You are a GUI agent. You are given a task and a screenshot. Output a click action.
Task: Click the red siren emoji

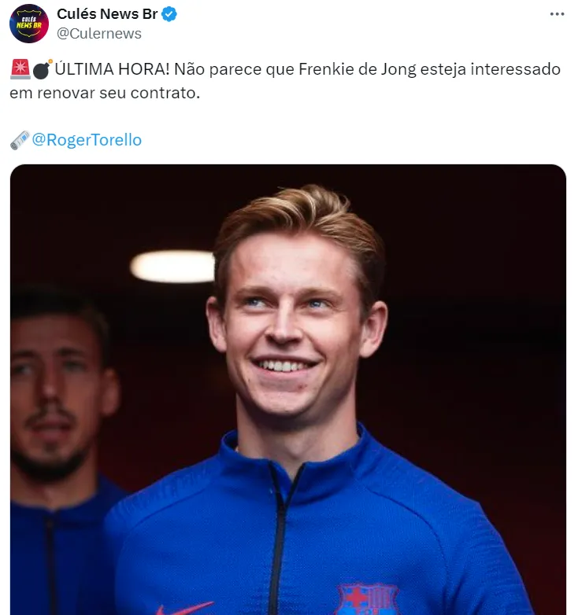click(20, 69)
